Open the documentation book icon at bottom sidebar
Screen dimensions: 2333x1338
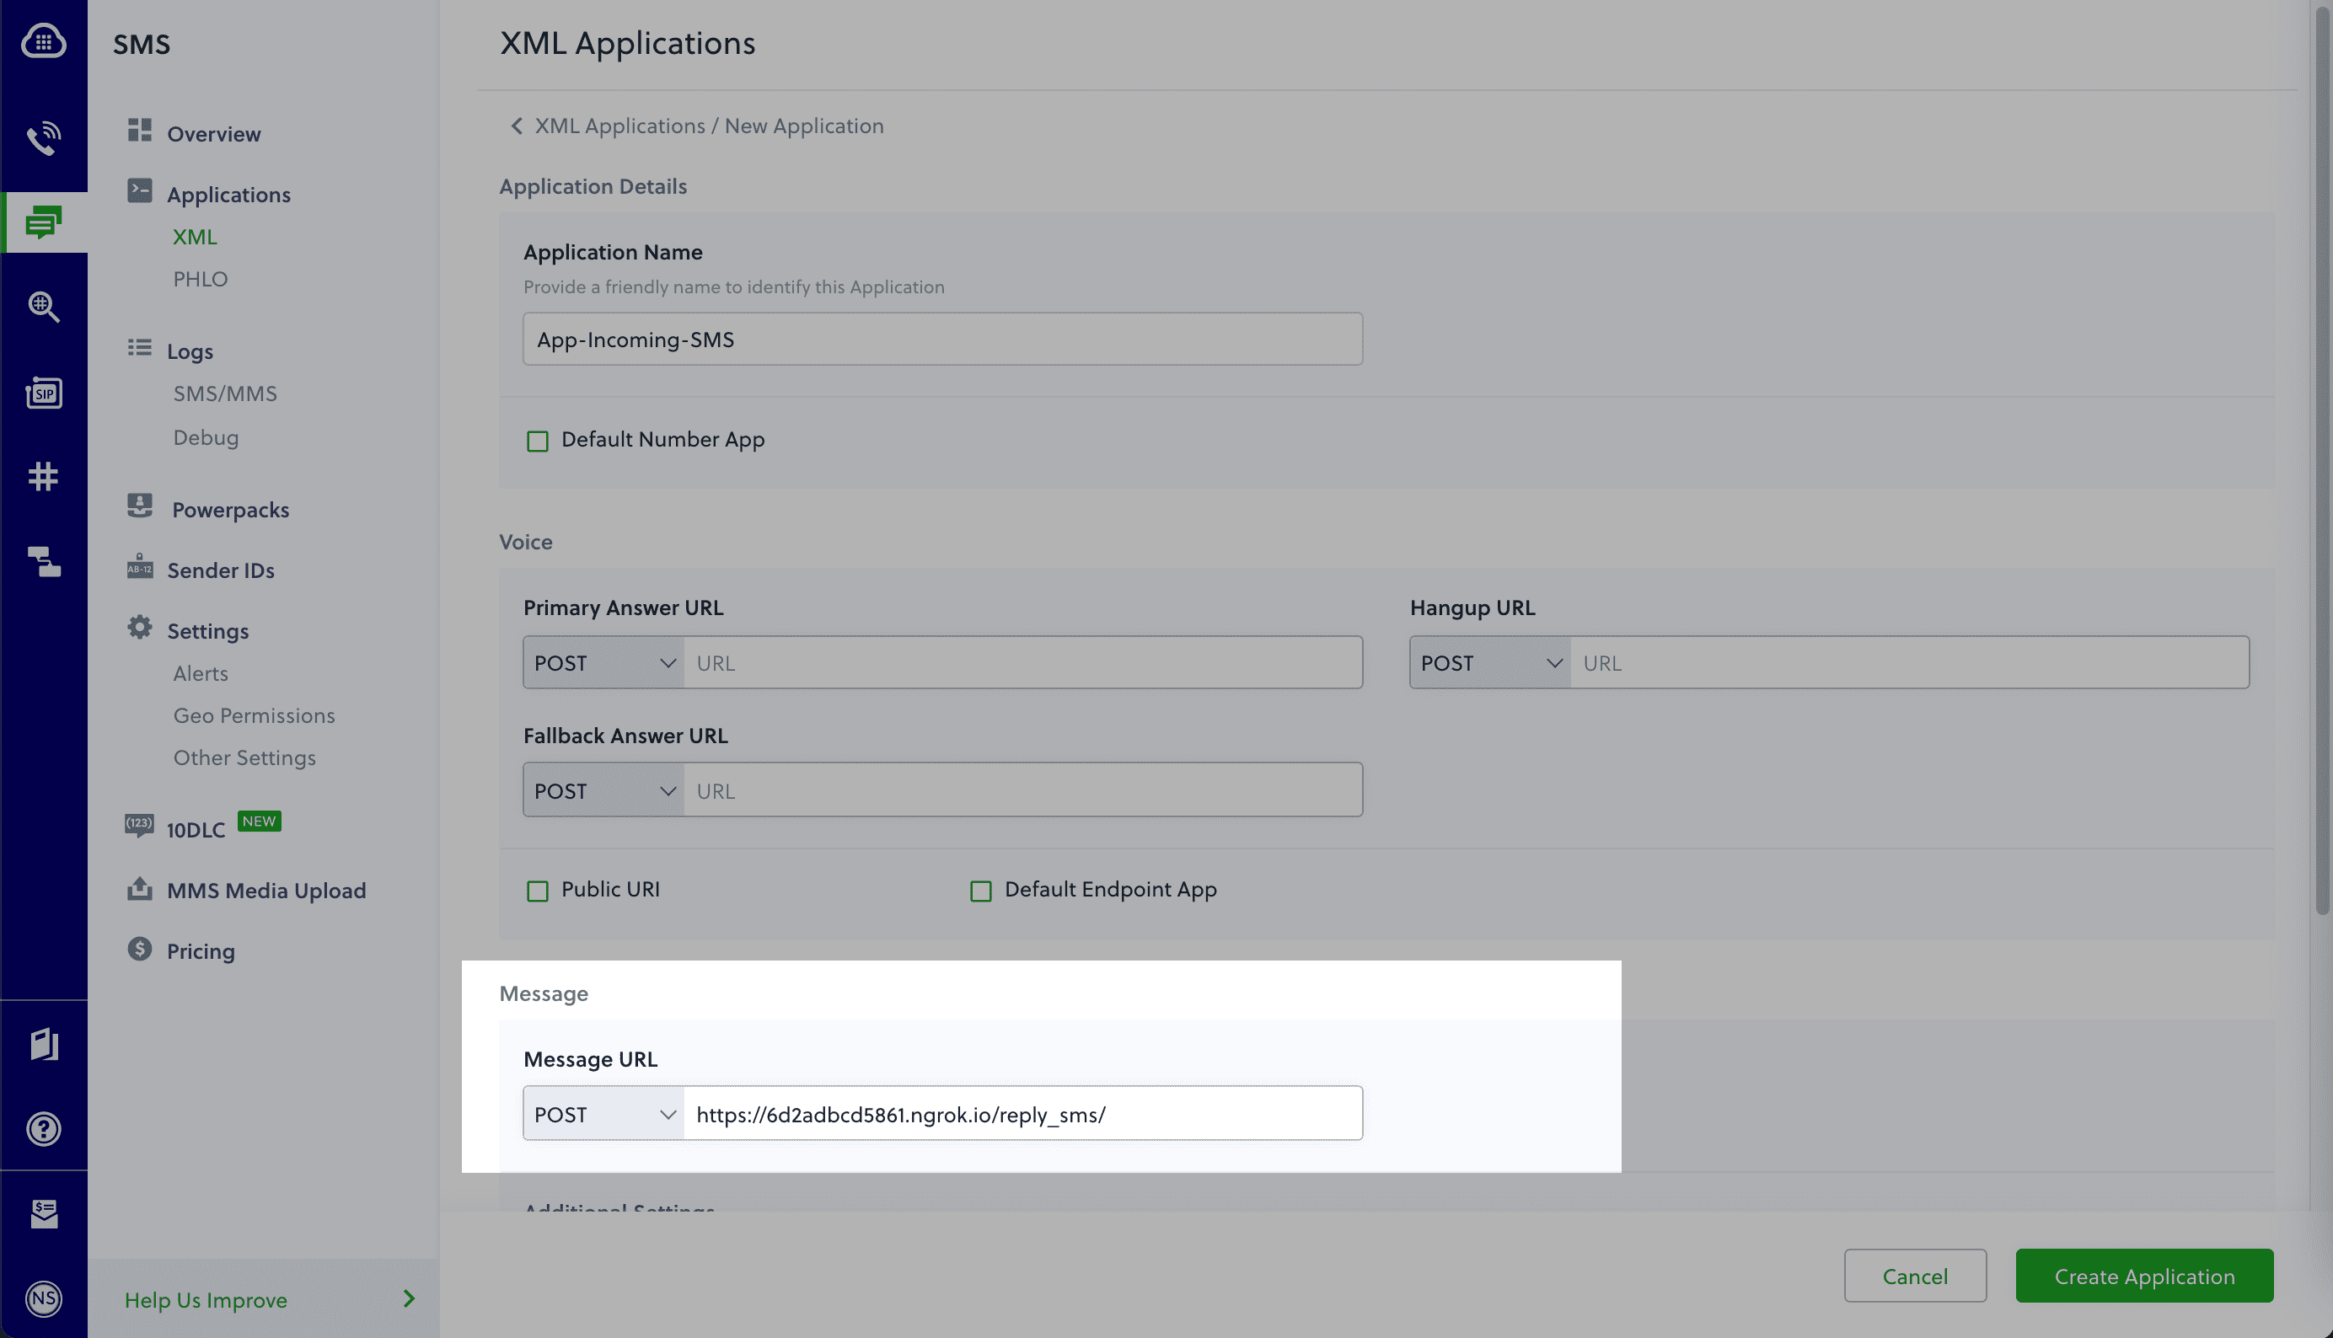pyautogui.click(x=43, y=1043)
